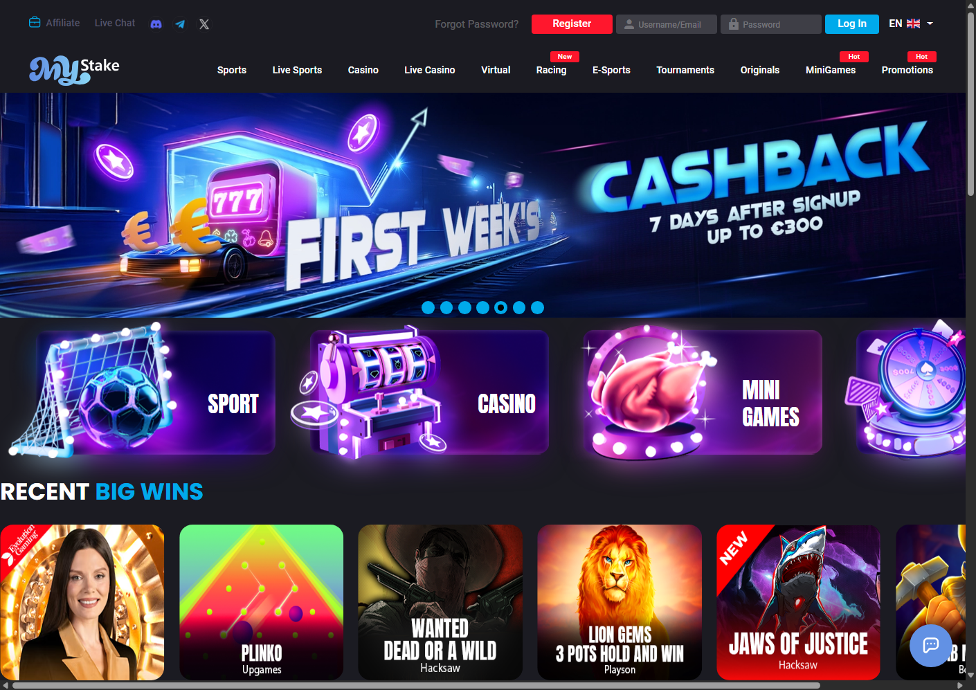Open the Telegram icon link

(x=180, y=24)
